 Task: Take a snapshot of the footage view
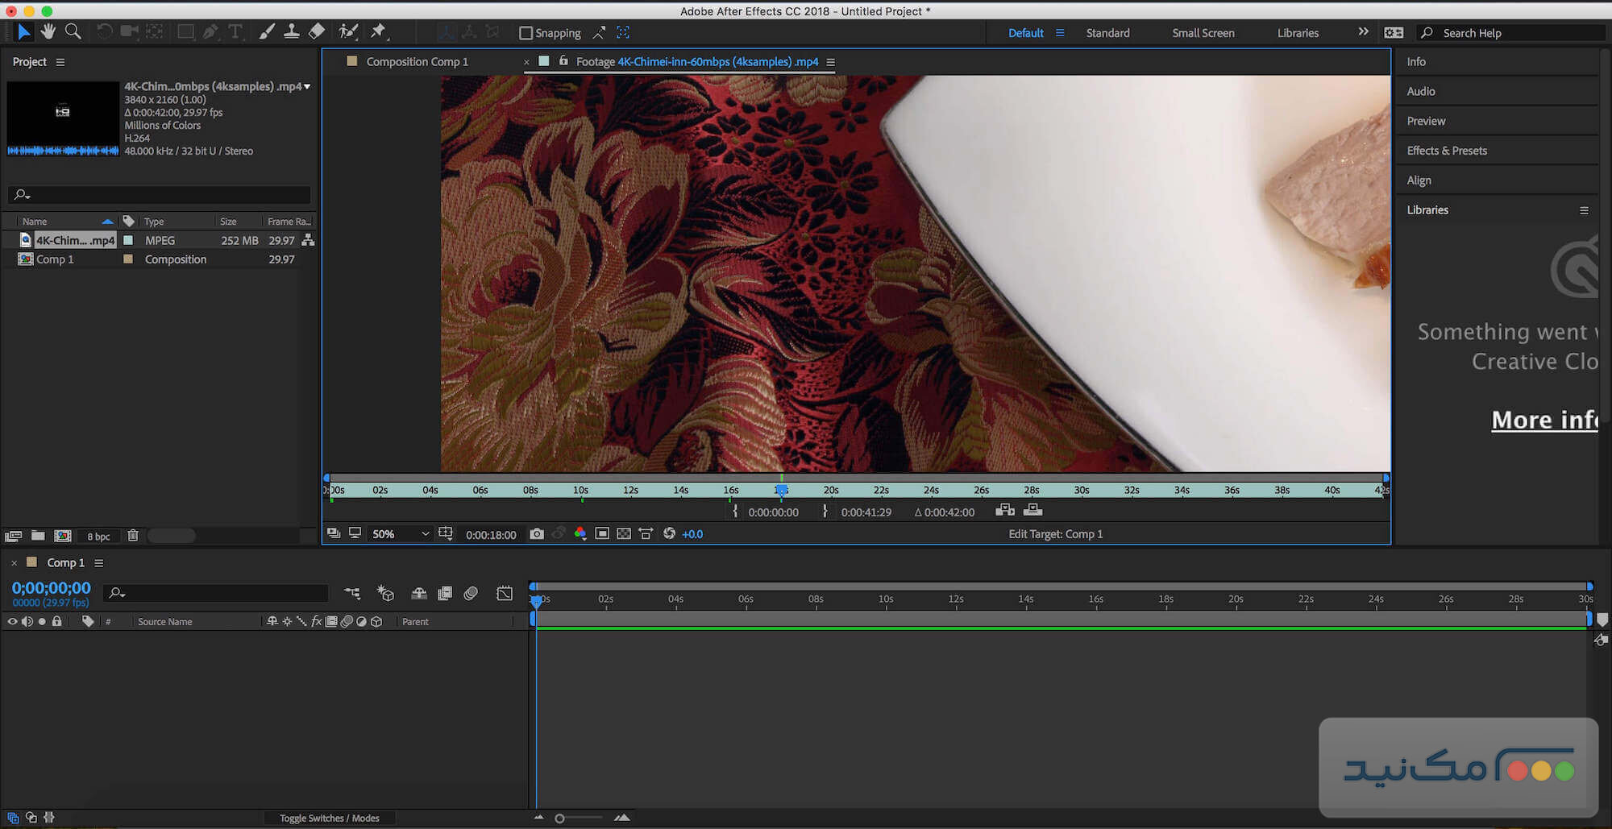click(x=536, y=533)
